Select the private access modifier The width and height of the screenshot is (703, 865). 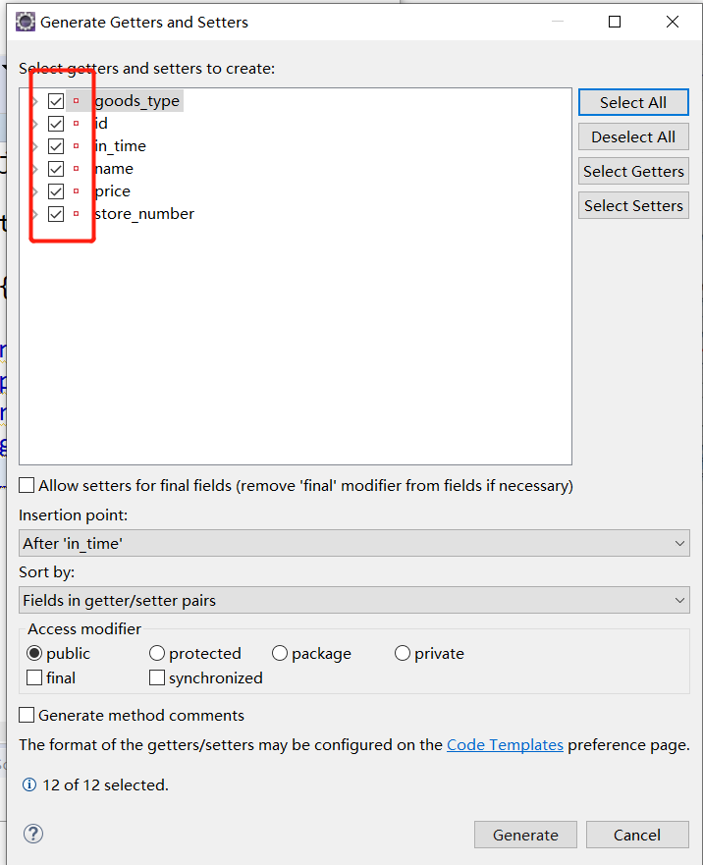(x=403, y=653)
